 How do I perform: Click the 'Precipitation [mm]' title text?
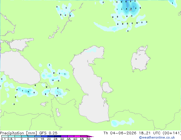click(x=18, y=133)
